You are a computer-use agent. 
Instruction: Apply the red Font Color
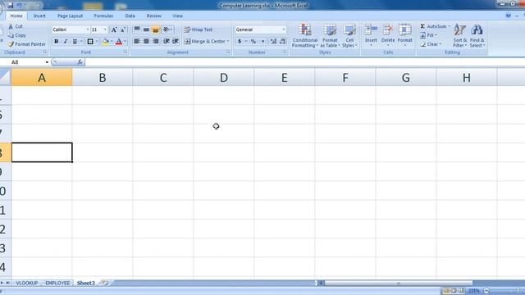(119, 42)
